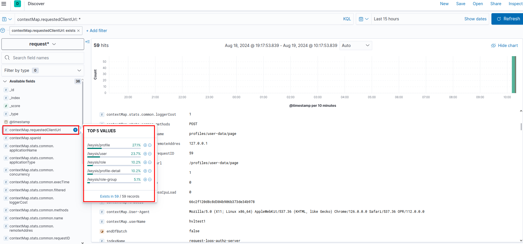Open the Auto interval dropdown
The height and width of the screenshot is (244, 523).
(x=356, y=46)
